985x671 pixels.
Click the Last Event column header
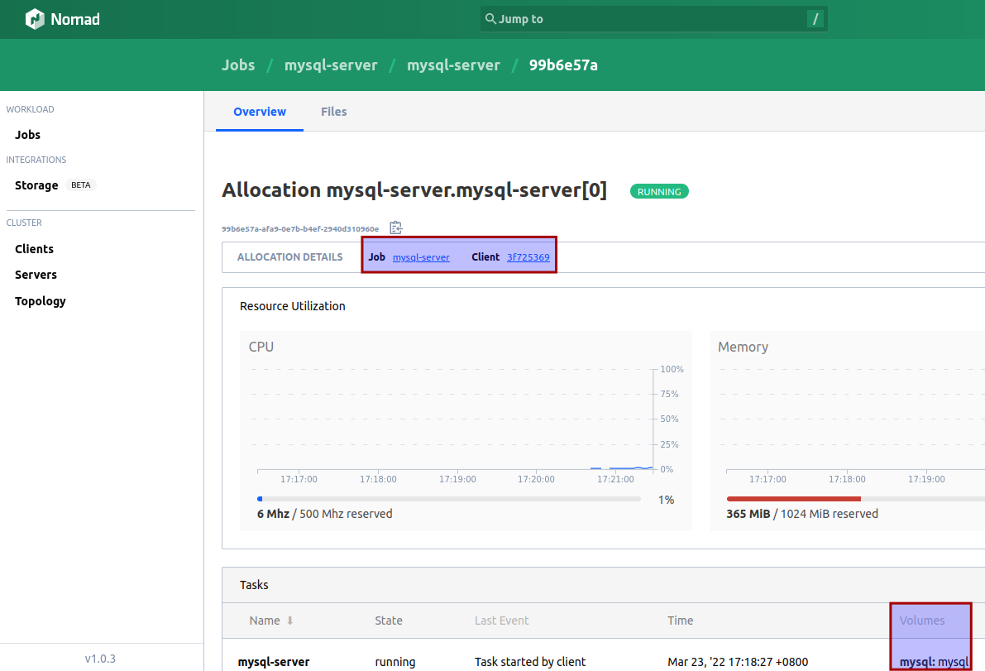pos(501,621)
